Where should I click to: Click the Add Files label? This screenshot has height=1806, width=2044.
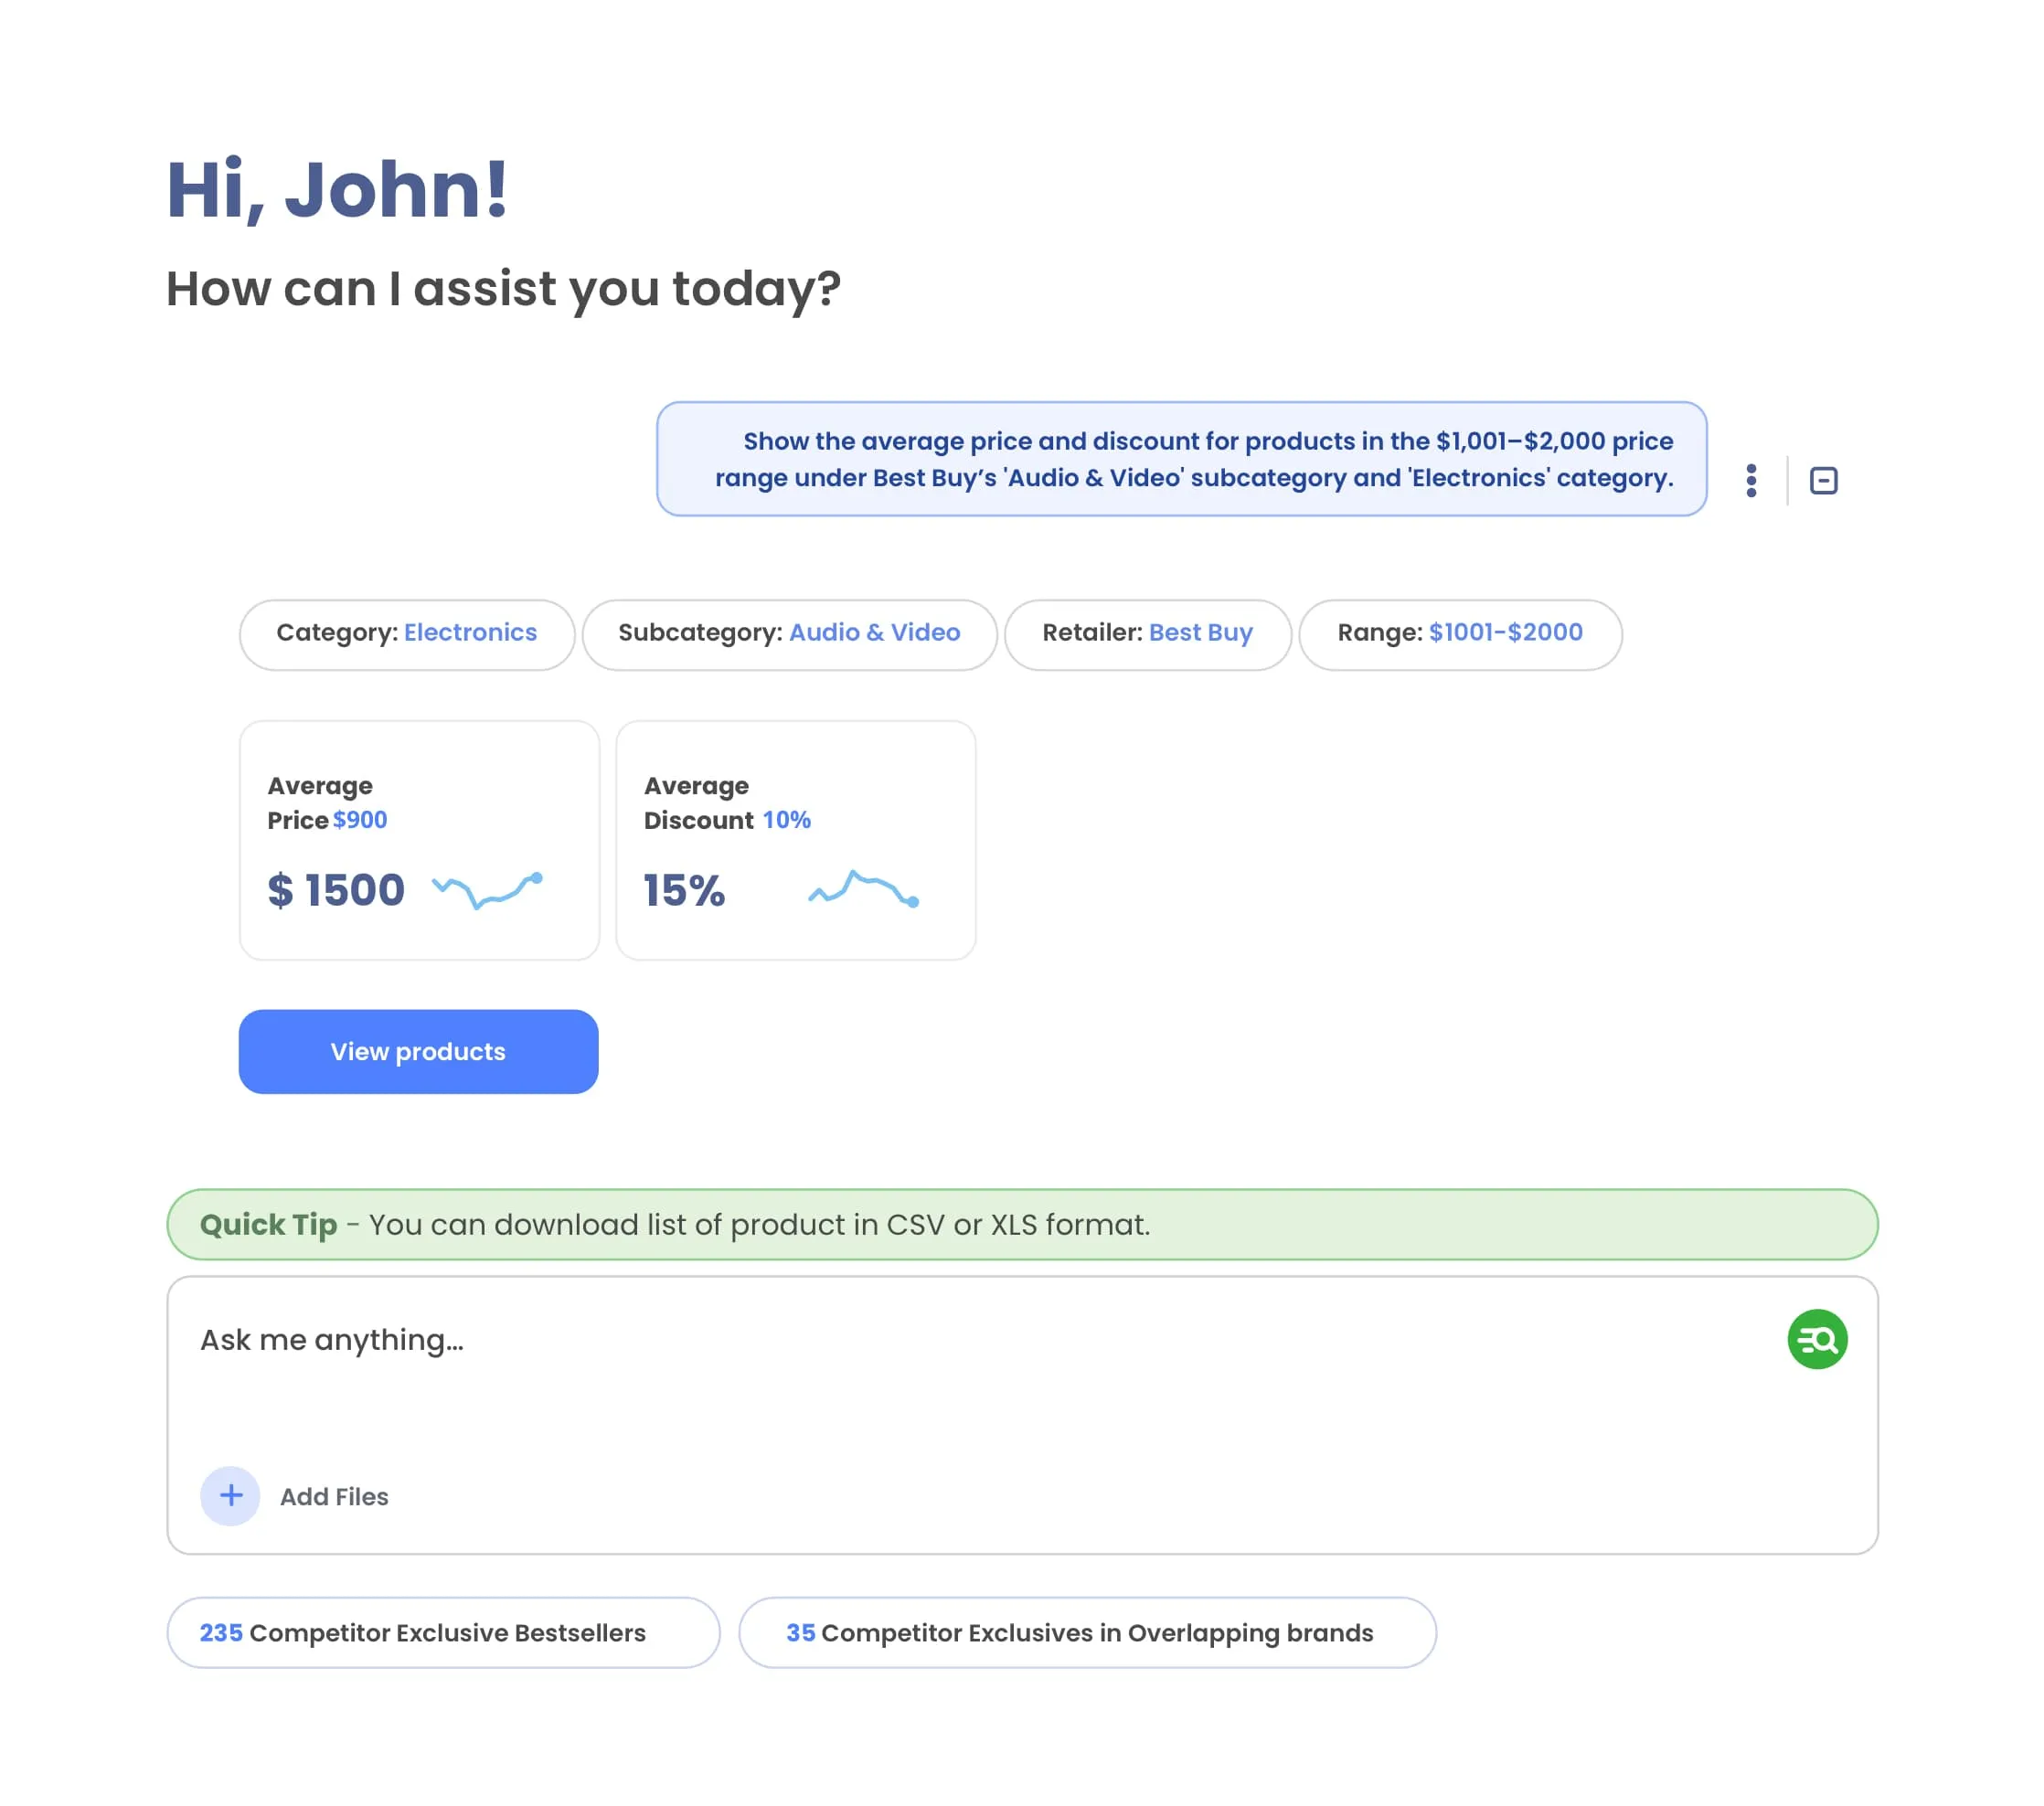334,1497
